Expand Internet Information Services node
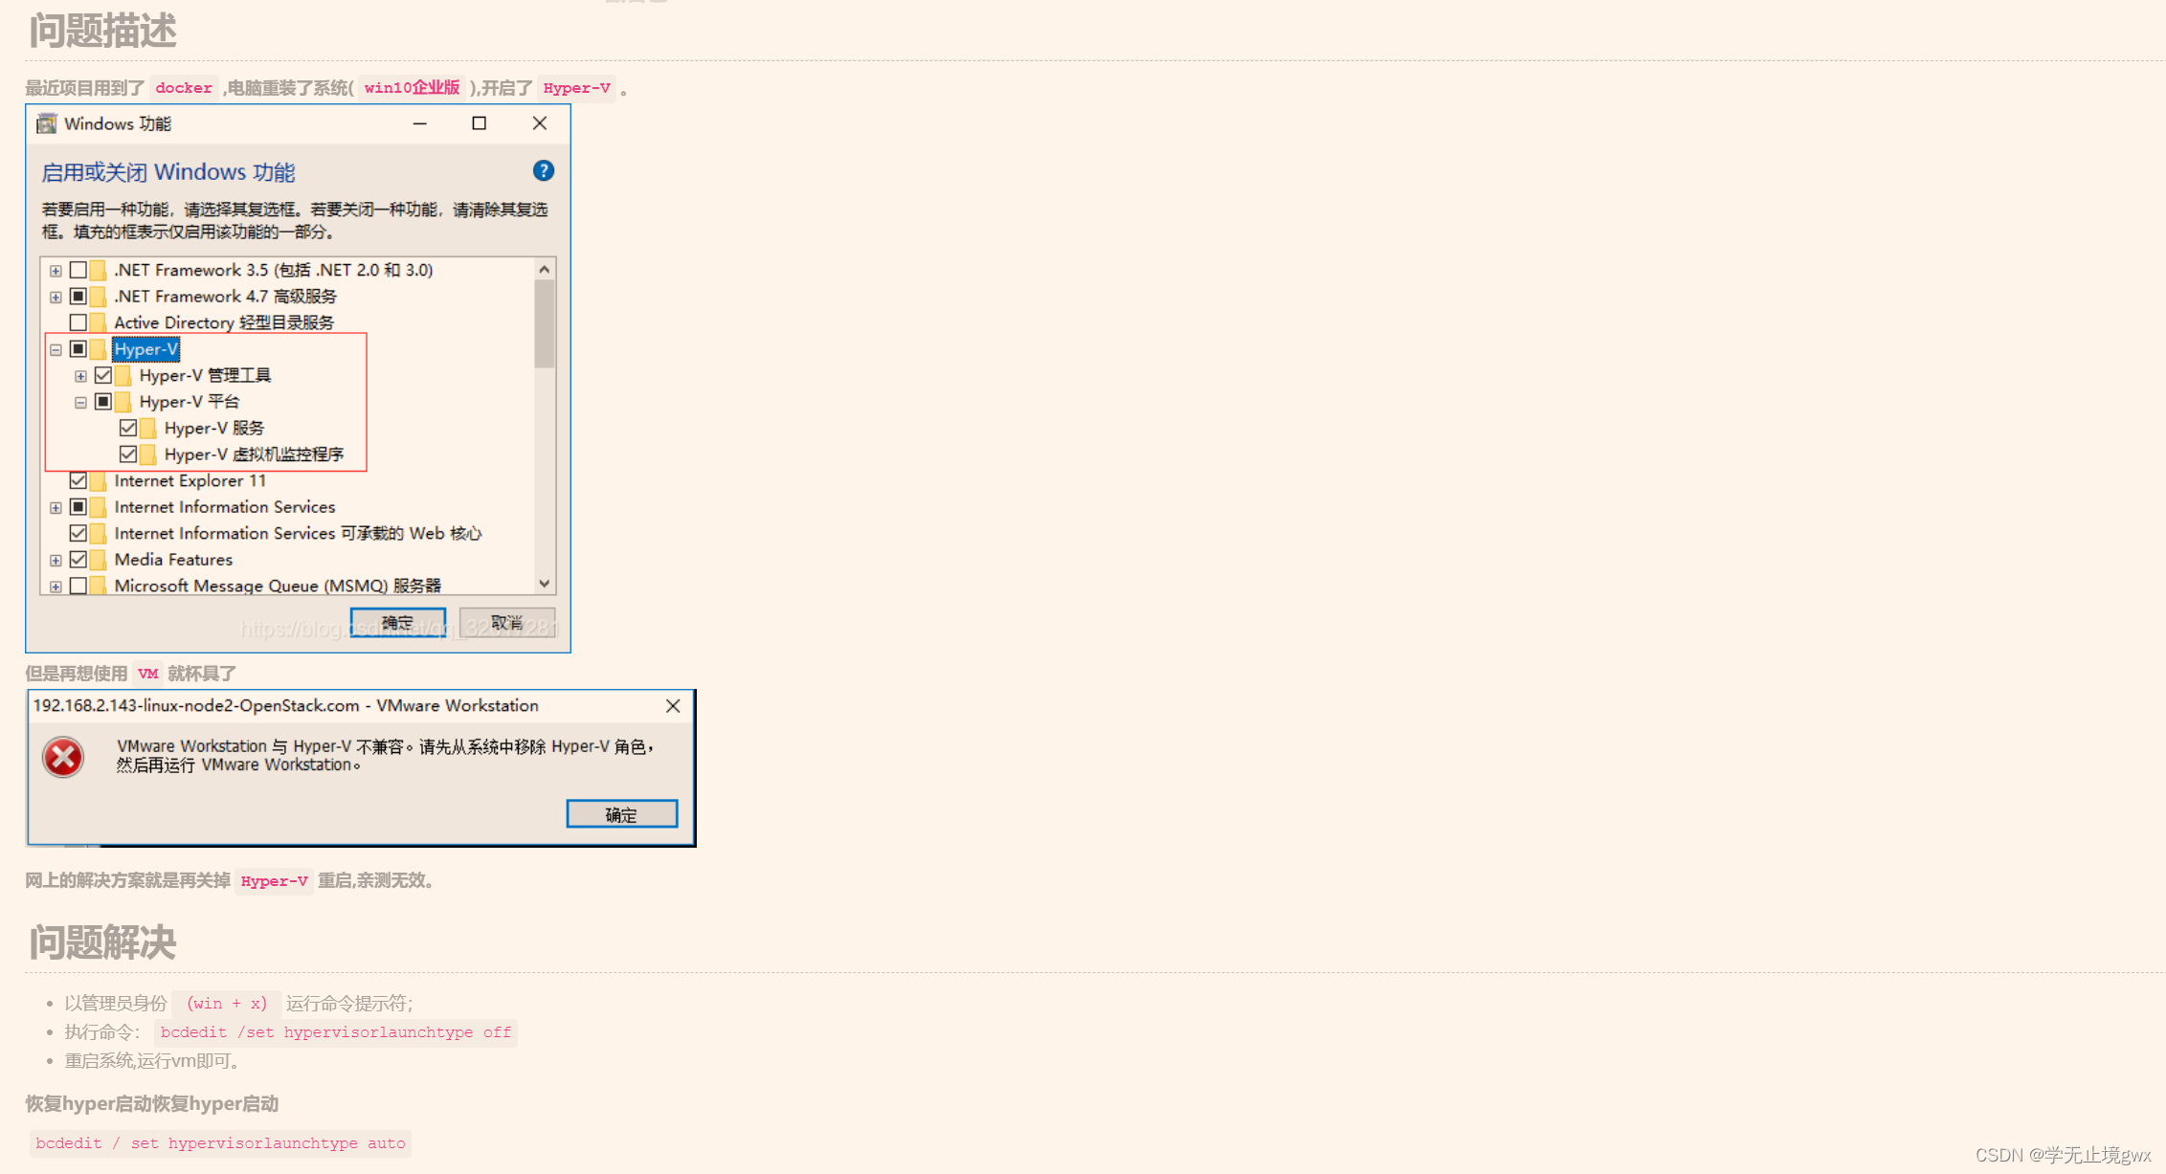The width and height of the screenshot is (2166, 1174). tap(56, 508)
